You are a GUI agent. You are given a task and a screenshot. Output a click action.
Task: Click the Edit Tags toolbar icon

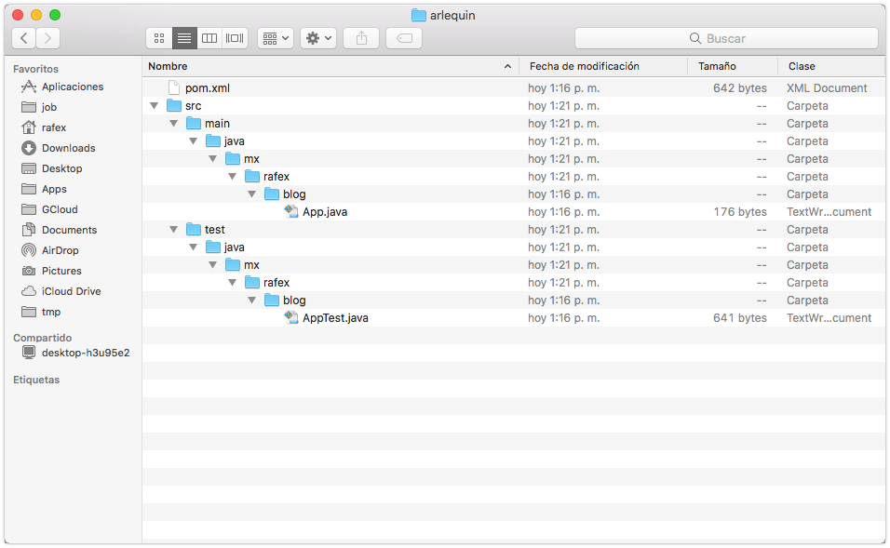[404, 38]
